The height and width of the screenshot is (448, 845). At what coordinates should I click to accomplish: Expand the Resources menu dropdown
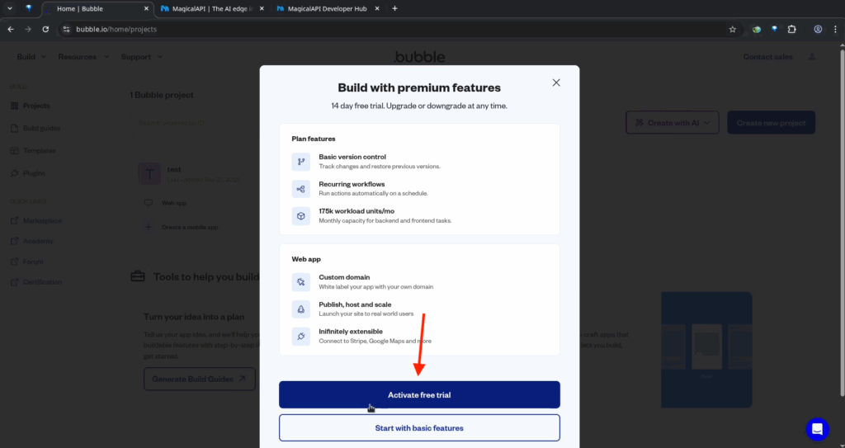coord(83,57)
